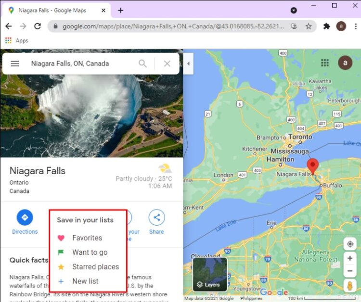The image size is (361, 302).
Task: Open the Pegman Street View control
Action: pos(350,286)
